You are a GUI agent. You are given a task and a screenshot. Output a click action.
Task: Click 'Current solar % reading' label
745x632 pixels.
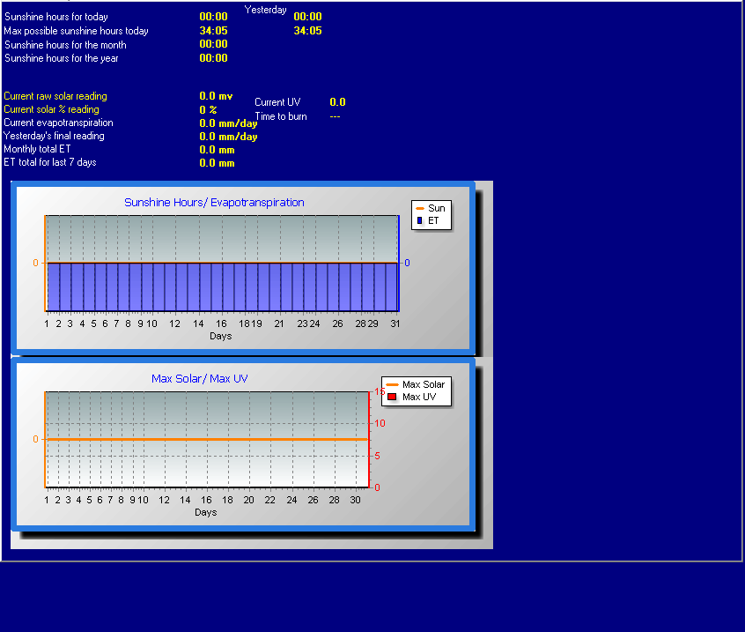pyautogui.click(x=51, y=109)
